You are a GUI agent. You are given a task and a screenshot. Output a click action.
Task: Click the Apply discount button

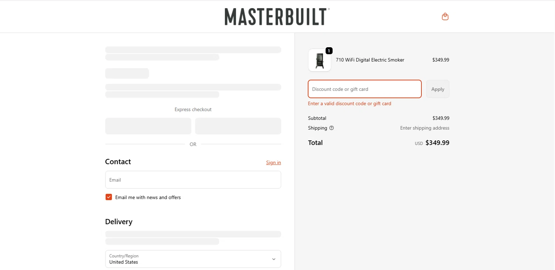tap(438, 89)
